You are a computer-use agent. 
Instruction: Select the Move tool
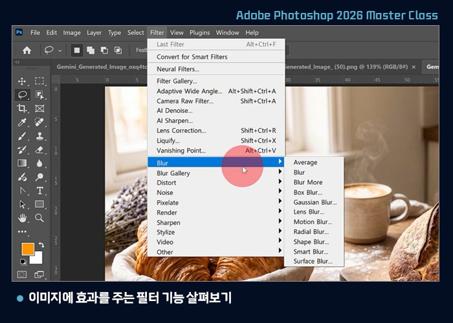22,81
